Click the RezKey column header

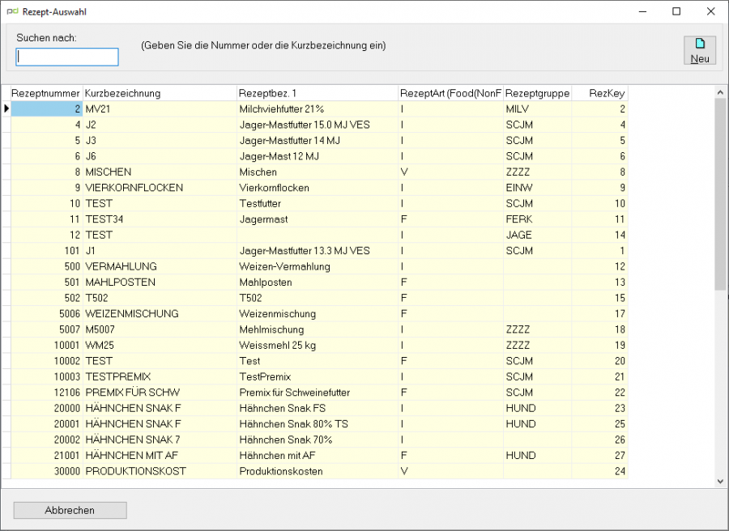click(599, 93)
